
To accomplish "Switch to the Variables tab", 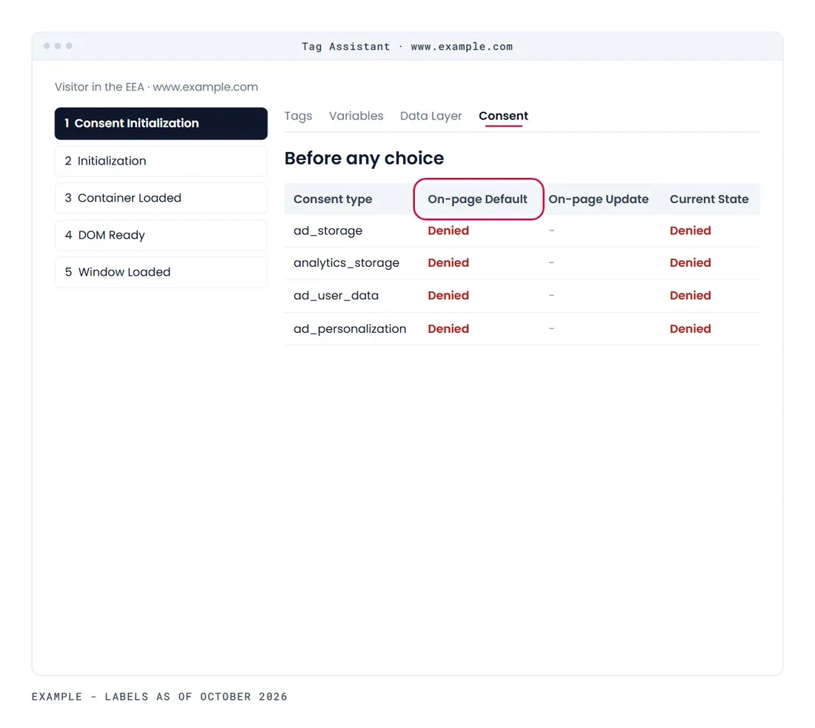I will [356, 116].
